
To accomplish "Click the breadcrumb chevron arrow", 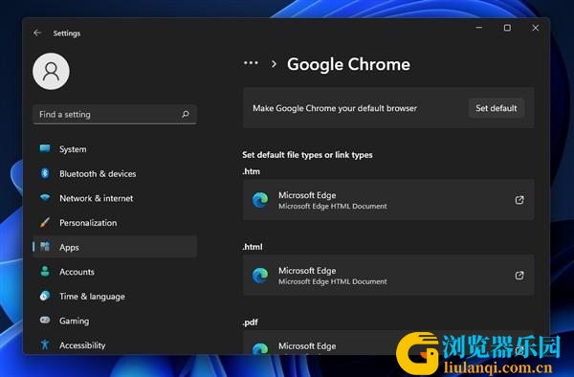I will pyautogui.click(x=274, y=64).
